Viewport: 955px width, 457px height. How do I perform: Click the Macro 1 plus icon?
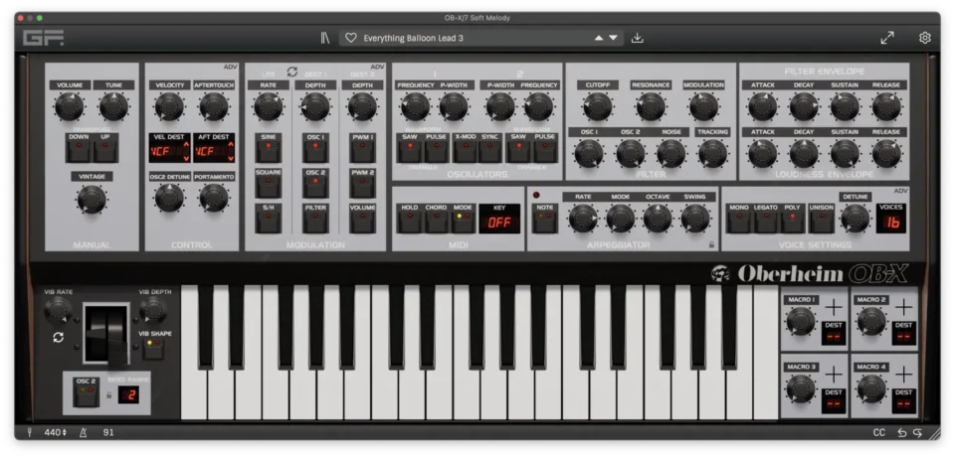833,306
